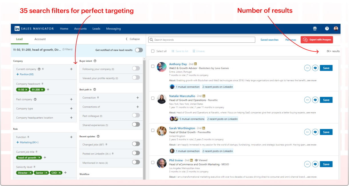Image resolution: width=349 pixels, height=186 pixels.
Task: Expand the Connection filter
Action: click(138, 98)
